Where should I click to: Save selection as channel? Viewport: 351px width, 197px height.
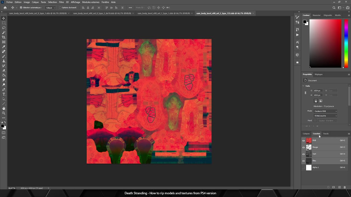click(x=333, y=187)
